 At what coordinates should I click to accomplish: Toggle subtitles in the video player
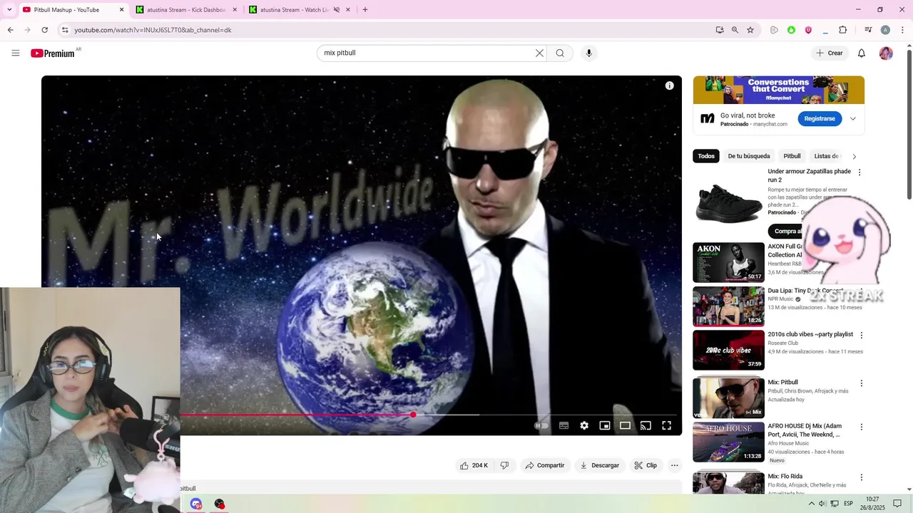(563, 425)
